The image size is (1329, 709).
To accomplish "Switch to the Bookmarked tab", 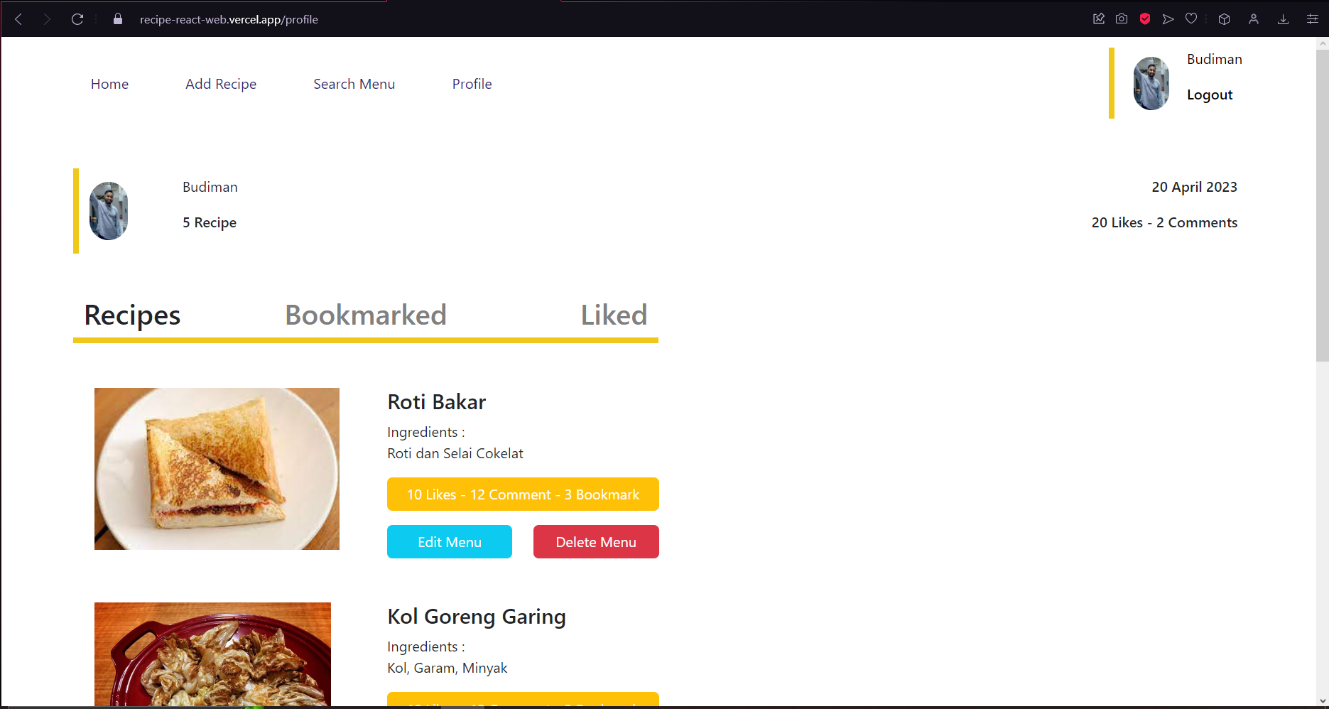I will pyautogui.click(x=365, y=314).
